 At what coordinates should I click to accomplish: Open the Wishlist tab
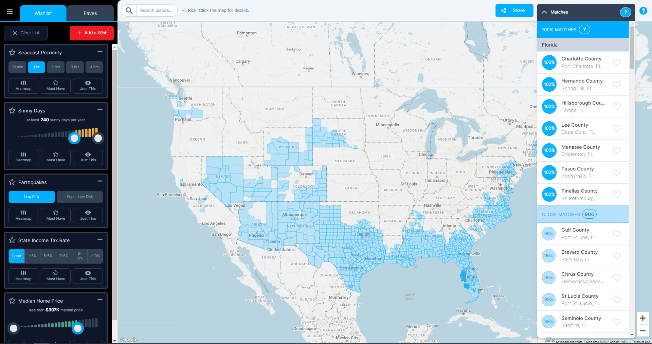[x=43, y=13]
